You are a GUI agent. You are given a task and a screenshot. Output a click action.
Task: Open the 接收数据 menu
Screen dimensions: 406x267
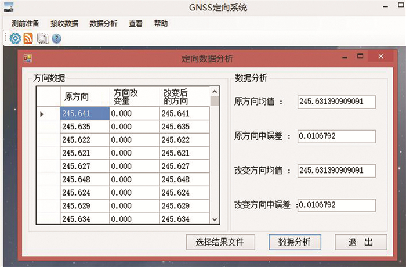[64, 24]
